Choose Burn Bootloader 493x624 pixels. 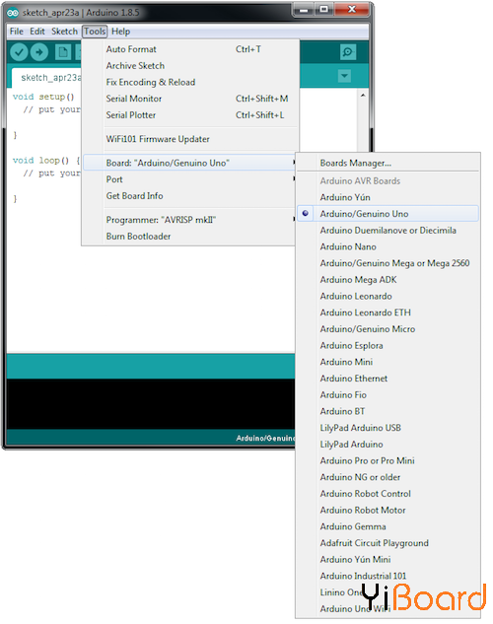(190, 237)
